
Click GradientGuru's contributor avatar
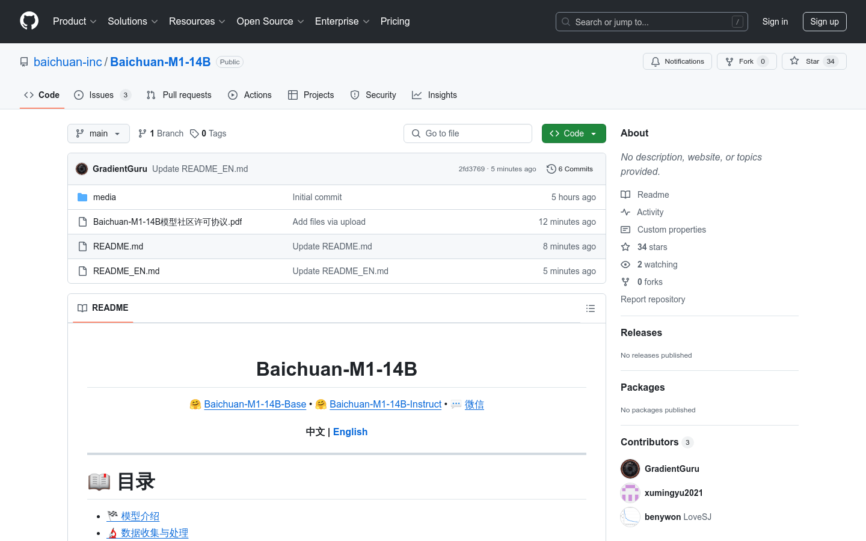630,469
